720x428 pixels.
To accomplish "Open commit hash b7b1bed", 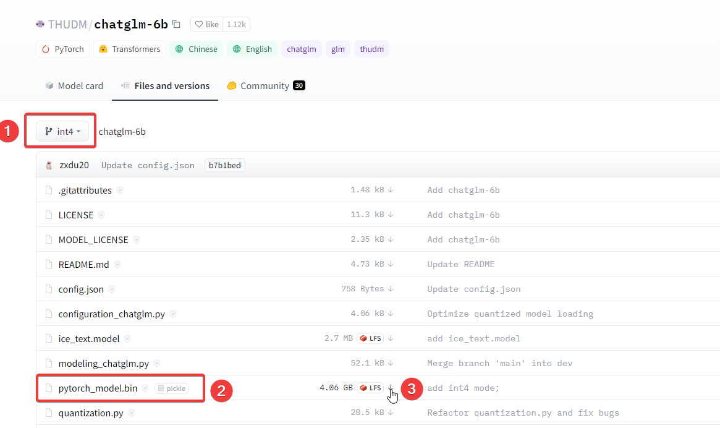I will click(224, 166).
